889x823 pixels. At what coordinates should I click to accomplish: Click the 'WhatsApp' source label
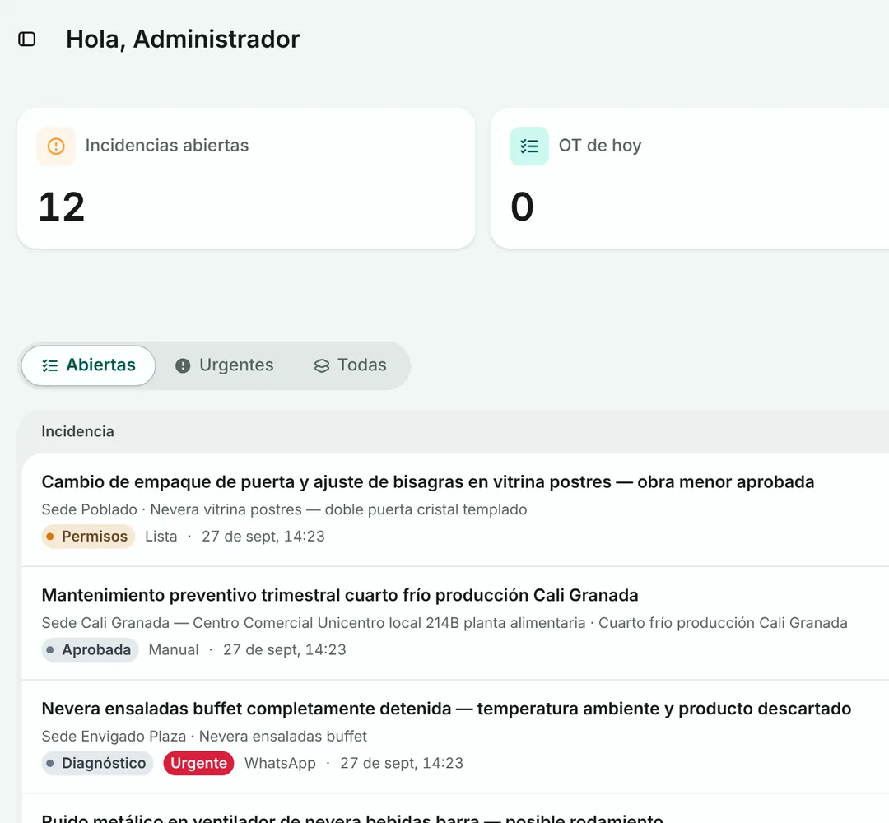tap(280, 763)
